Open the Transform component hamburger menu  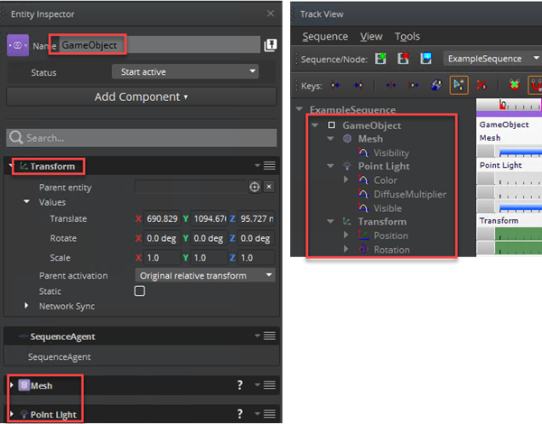tap(268, 166)
